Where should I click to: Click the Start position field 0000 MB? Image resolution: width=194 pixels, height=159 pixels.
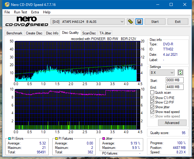175,80
